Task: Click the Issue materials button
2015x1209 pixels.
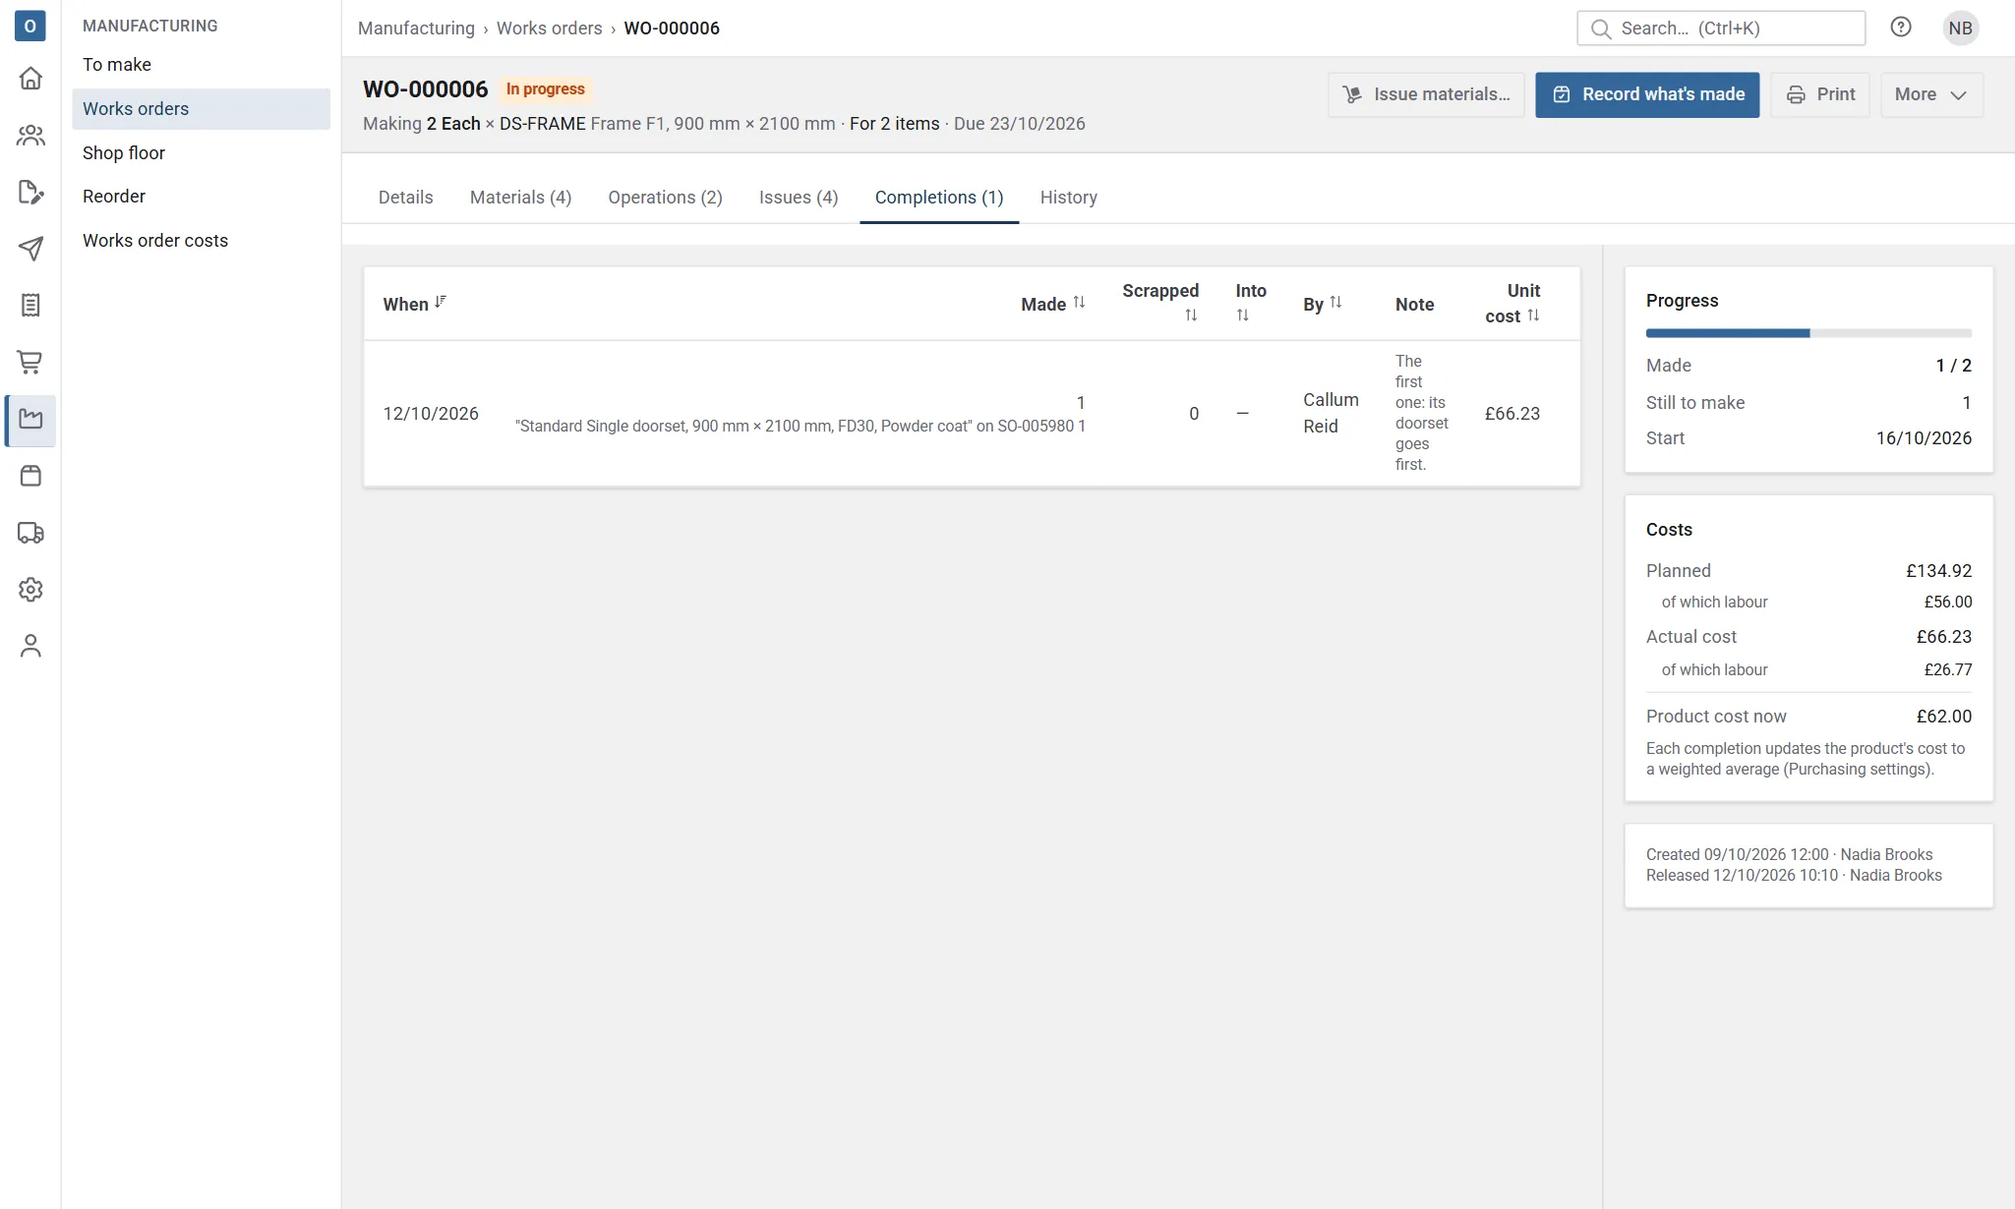Action: click(x=1425, y=94)
